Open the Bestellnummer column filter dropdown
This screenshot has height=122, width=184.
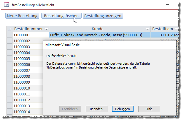[x=47, y=29]
